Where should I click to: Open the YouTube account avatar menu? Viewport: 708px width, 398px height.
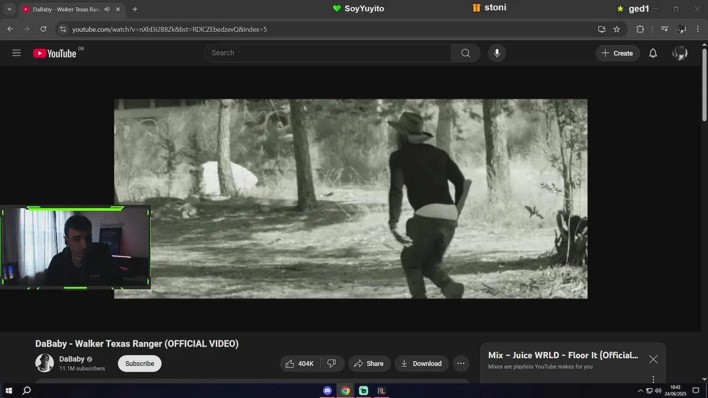coord(680,53)
